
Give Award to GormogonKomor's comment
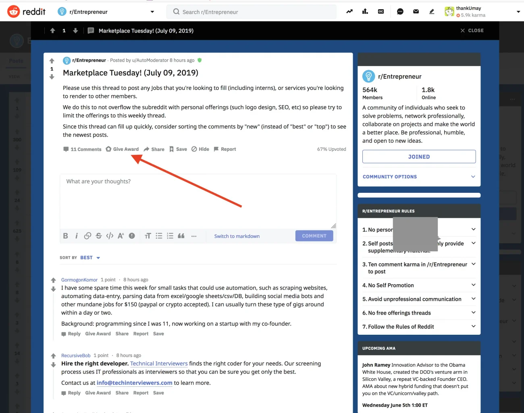pos(98,334)
